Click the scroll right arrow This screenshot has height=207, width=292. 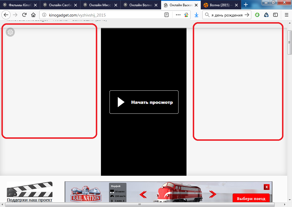pos(285,205)
